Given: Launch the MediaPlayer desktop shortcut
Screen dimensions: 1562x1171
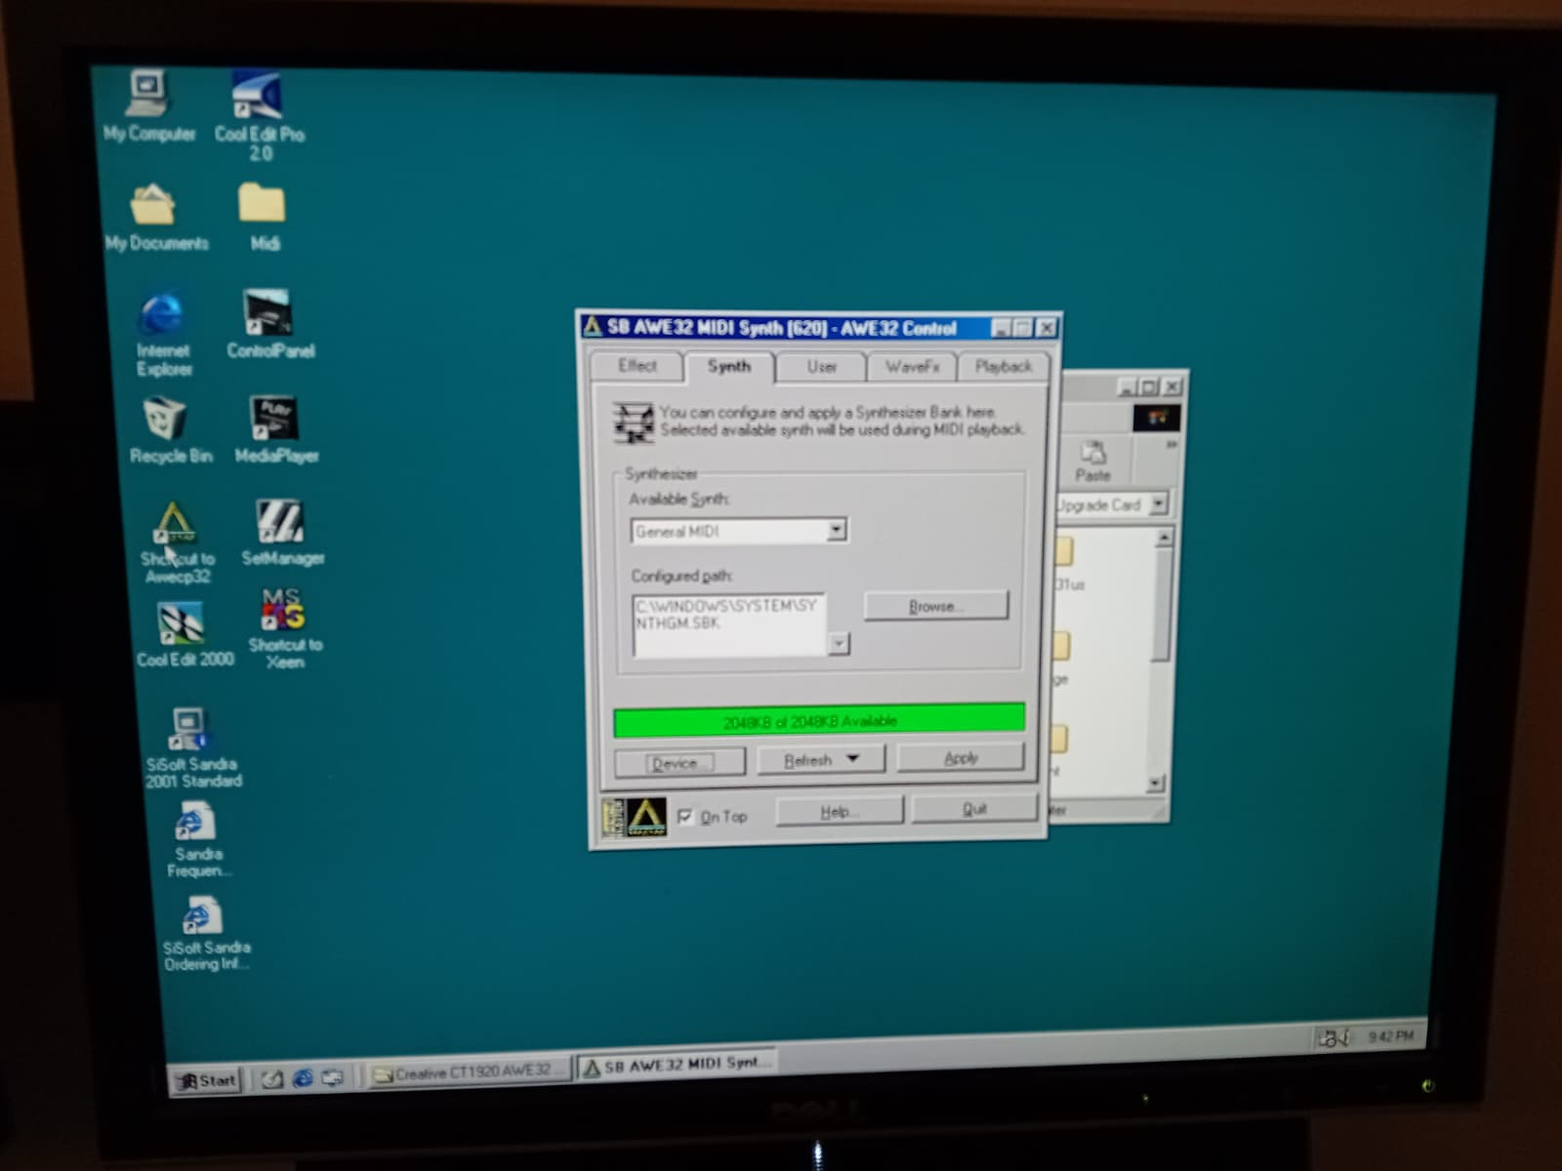Looking at the screenshot, I should point(274,420).
